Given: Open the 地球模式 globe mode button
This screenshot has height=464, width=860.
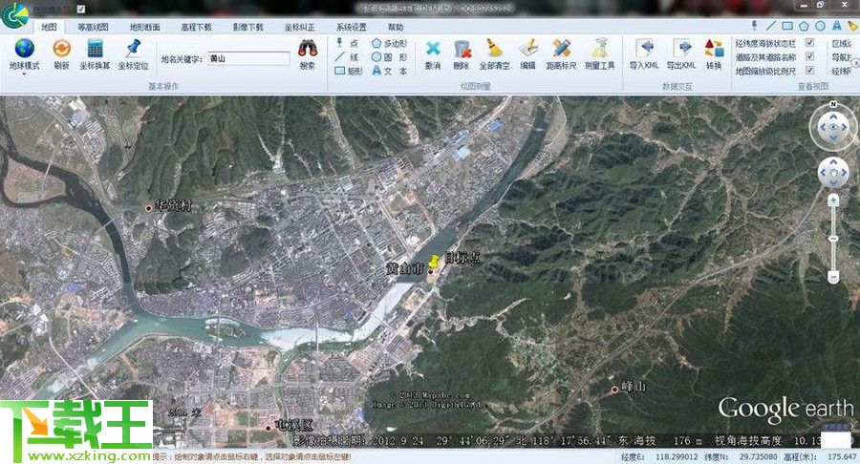Looking at the screenshot, I should [x=24, y=53].
